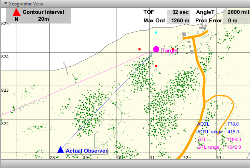
Task: Click the northing grid label 825
Action: click(x=5, y=24)
